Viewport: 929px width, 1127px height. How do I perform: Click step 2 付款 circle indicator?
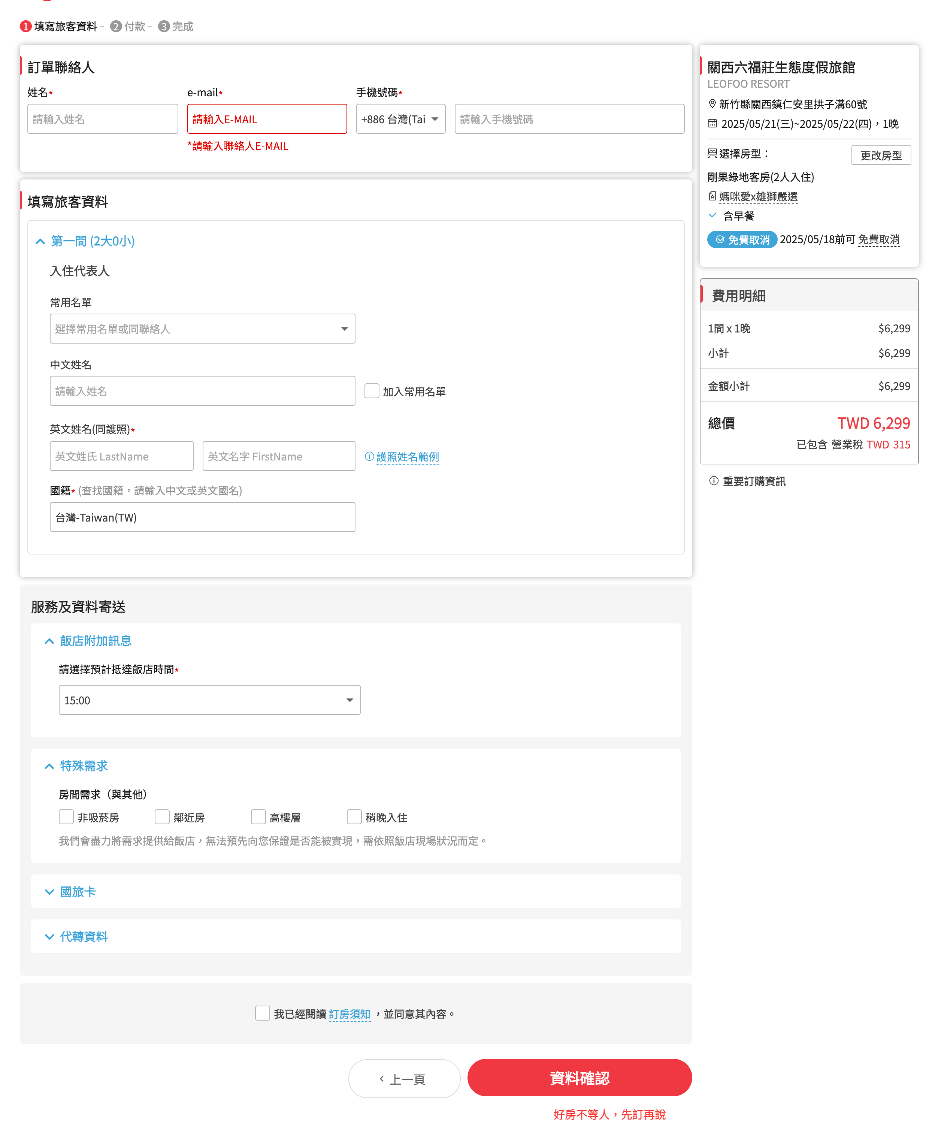coord(116,26)
